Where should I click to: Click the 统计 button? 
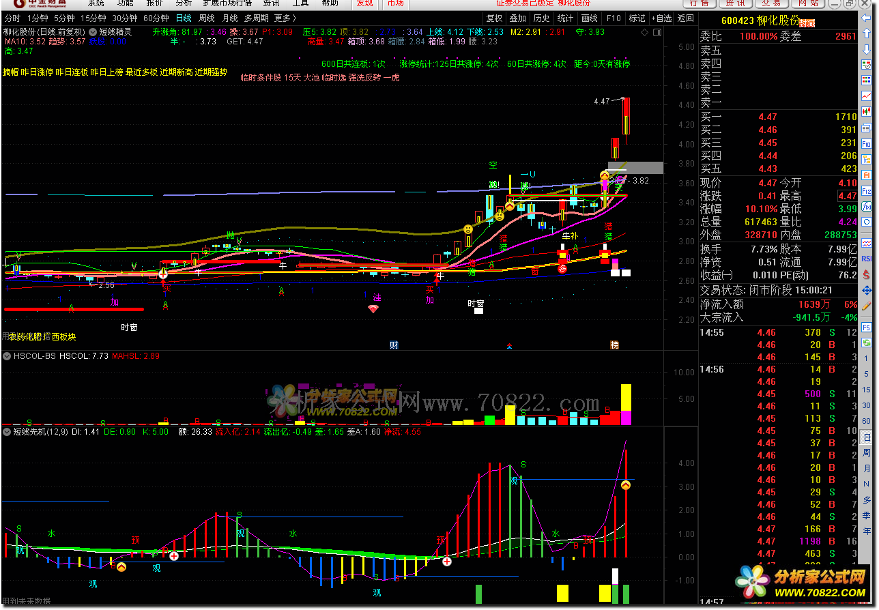pos(565,18)
